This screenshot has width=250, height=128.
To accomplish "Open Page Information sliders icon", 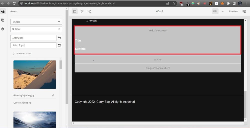I will [82, 11].
